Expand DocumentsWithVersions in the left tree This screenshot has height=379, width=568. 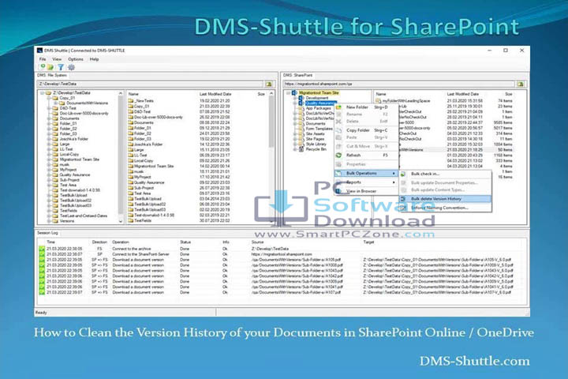(x=55, y=103)
